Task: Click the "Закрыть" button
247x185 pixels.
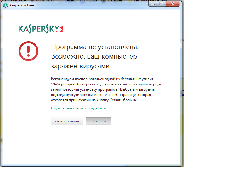Action: [x=98, y=121]
